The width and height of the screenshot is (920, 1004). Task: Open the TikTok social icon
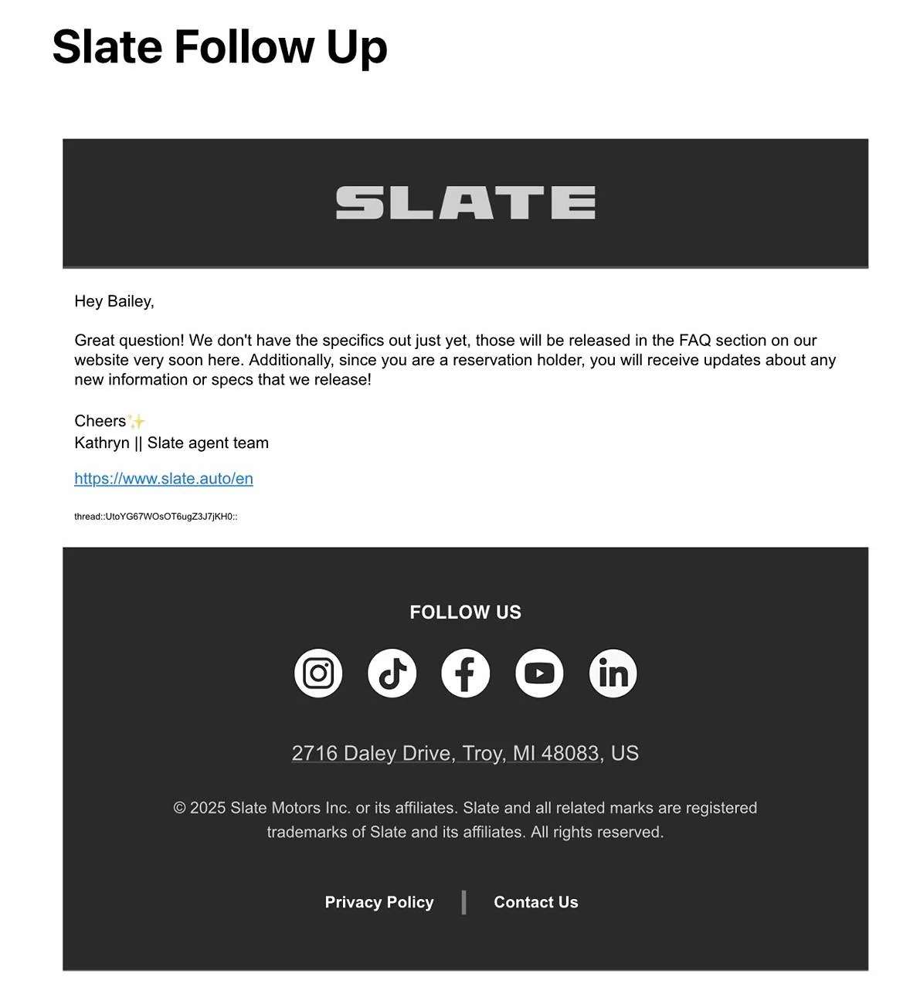coord(392,673)
